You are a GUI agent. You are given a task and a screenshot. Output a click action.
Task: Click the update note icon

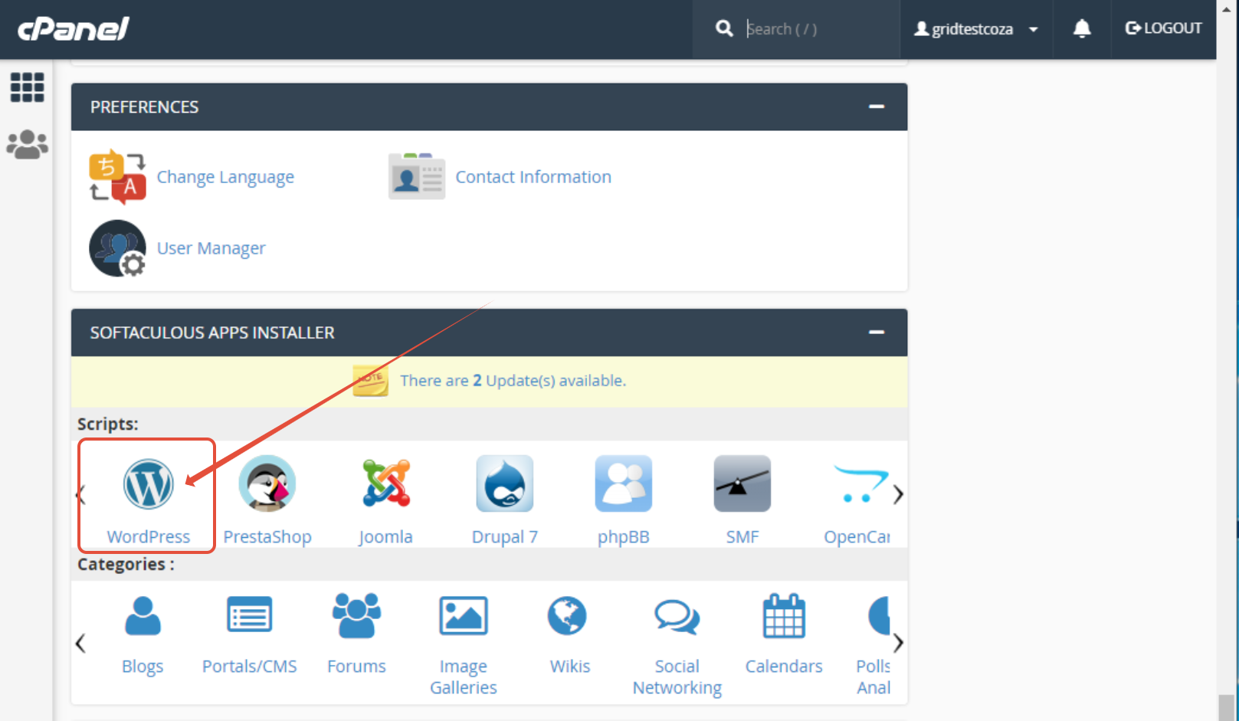pos(371,381)
